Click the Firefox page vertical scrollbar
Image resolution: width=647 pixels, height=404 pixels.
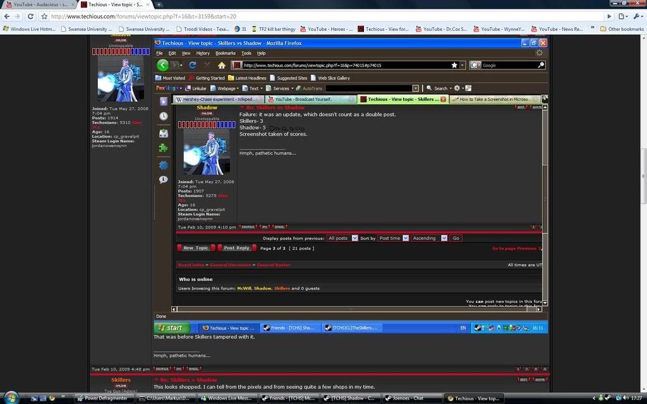click(x=545, y=205)
